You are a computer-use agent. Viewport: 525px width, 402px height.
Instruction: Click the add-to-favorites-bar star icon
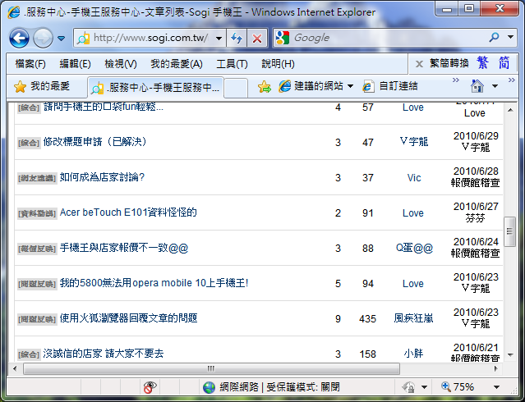coord(264,86)
